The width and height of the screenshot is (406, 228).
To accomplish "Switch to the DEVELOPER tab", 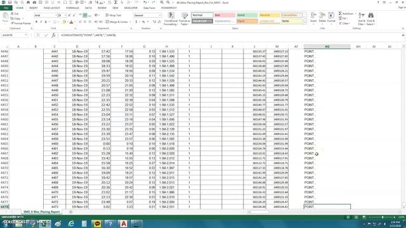I will [131, 8].
